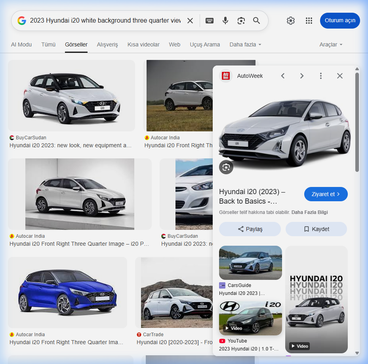Image resolution: width=368 pixels, height=364 pixels.
Task: Go to previous image in preview panel
Action: click(283, 76)
